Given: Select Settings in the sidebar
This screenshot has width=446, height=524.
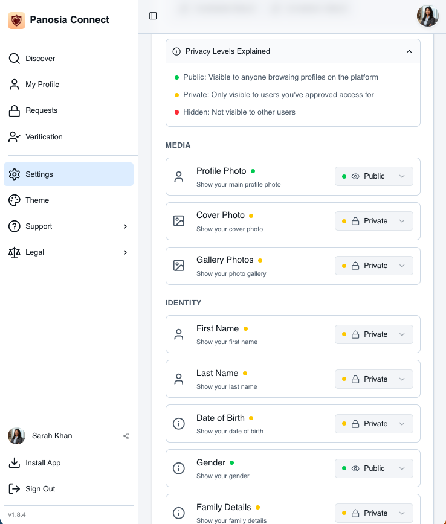Looking at the screenshot, I should pos(68,174).
